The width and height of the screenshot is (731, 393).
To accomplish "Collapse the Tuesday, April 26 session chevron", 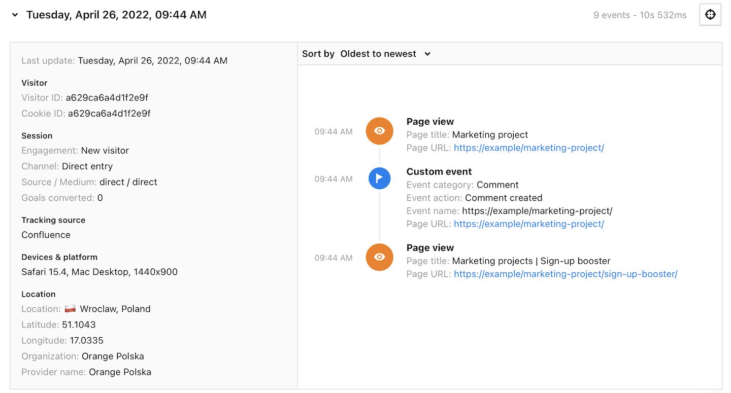I will 15,15.
